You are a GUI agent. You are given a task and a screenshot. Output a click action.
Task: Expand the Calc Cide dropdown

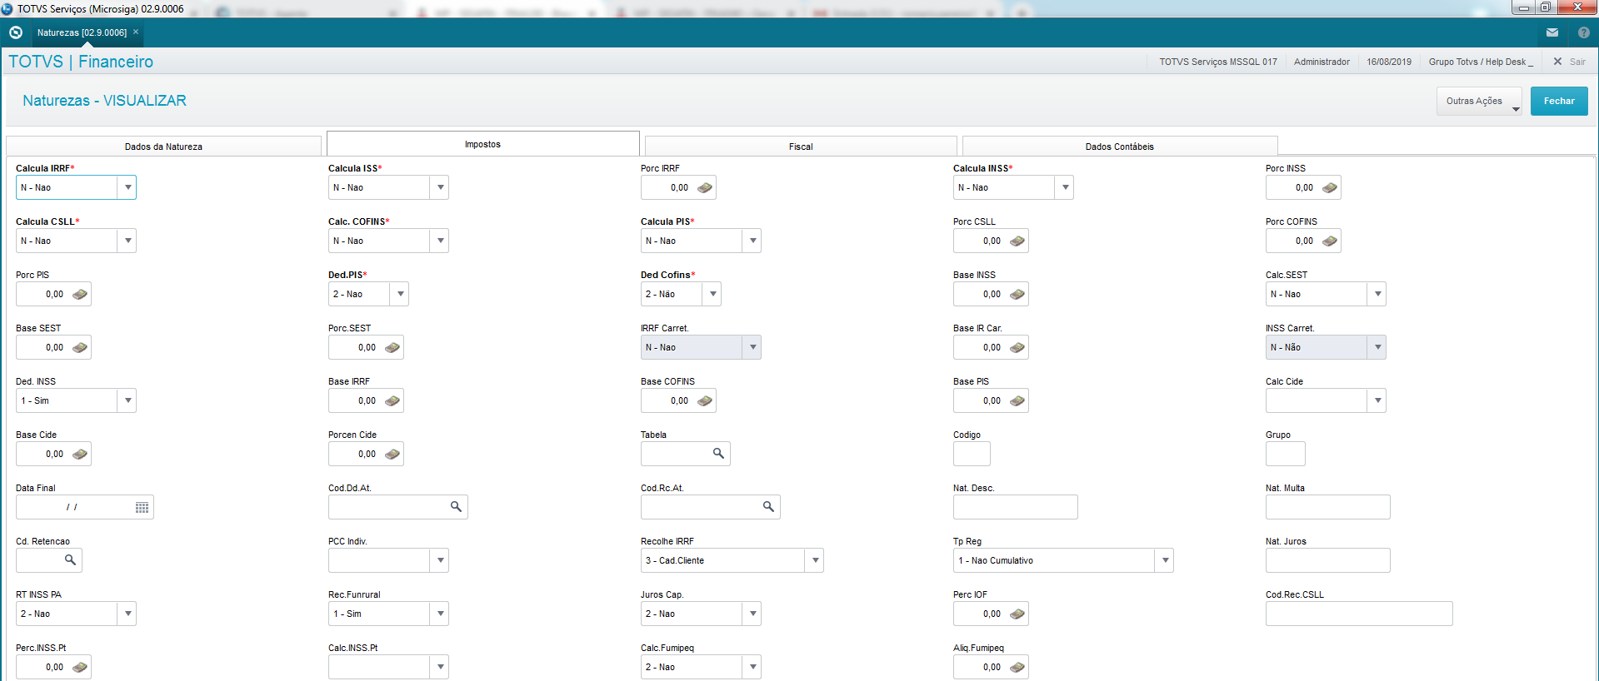pos(1377,400)
